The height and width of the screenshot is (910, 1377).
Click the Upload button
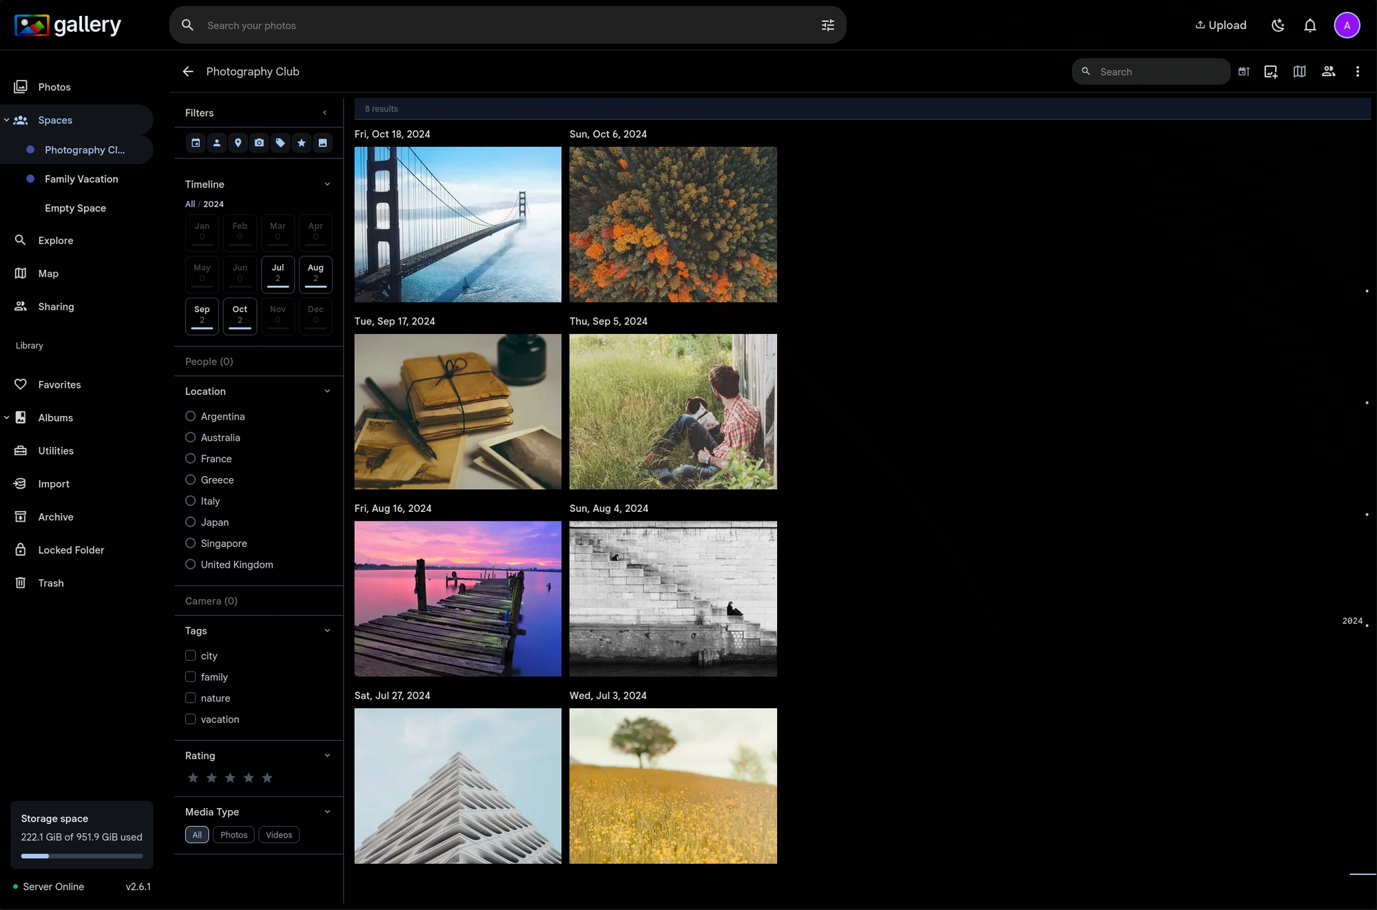click(1220, 25)
